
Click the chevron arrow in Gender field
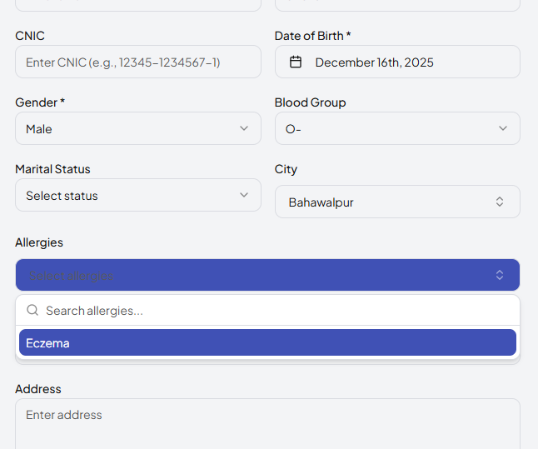(244, 128)
